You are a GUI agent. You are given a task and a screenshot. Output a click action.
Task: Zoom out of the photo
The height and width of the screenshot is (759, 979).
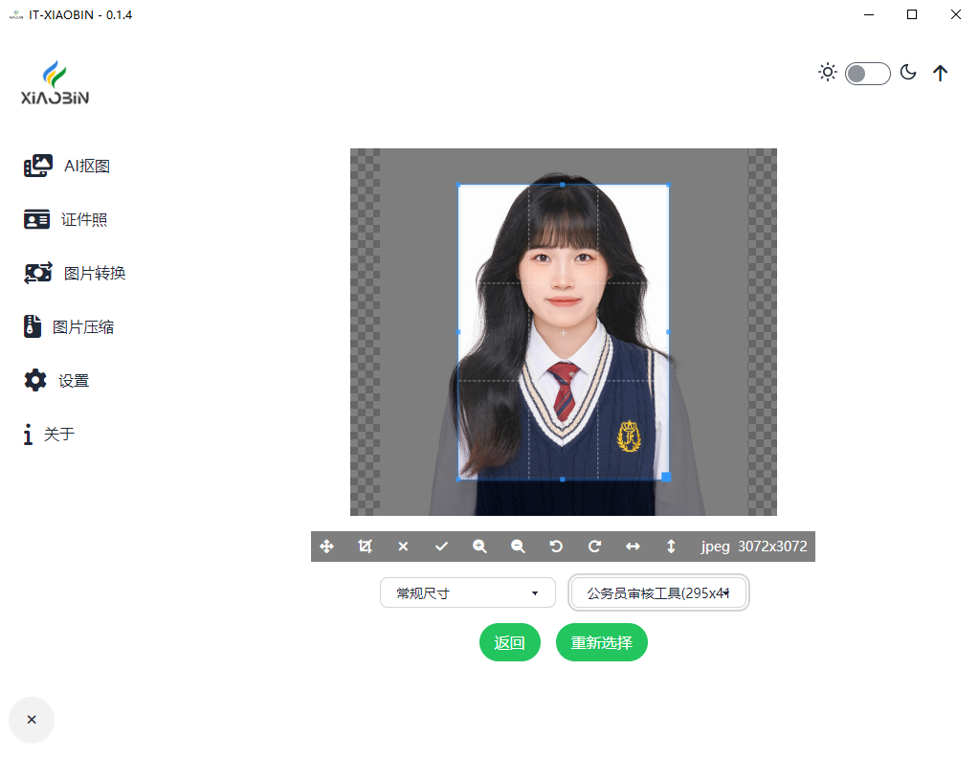[518, 547]
